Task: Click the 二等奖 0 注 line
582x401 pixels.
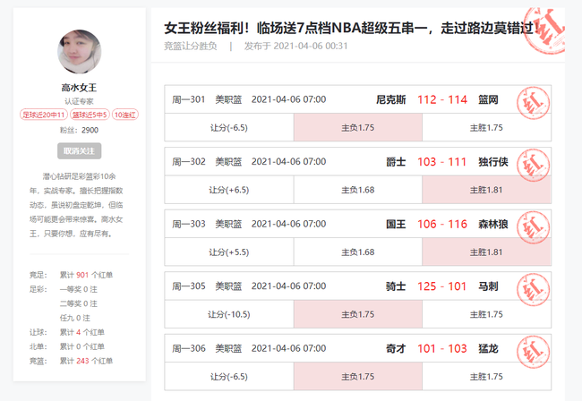Action: [78, 303]
